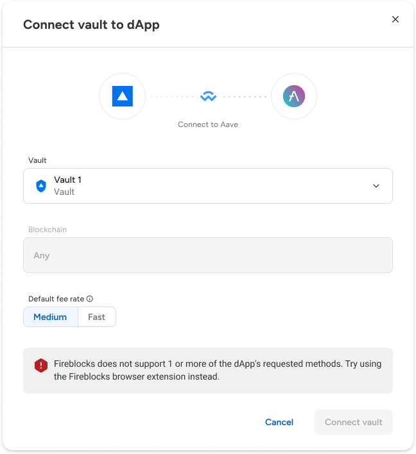The height and width of the screenshot is (454, 416).
Task: Click the "Connect vault to dApp" title
Action: tap(91, 25)
